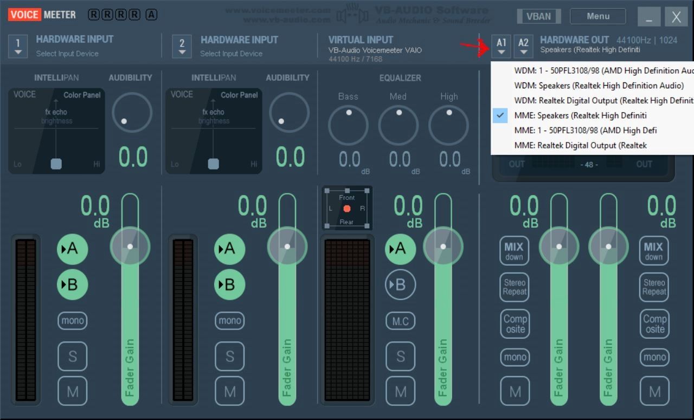
Task: Open Hardware Input 1 device selector
Action: (18, 46)
